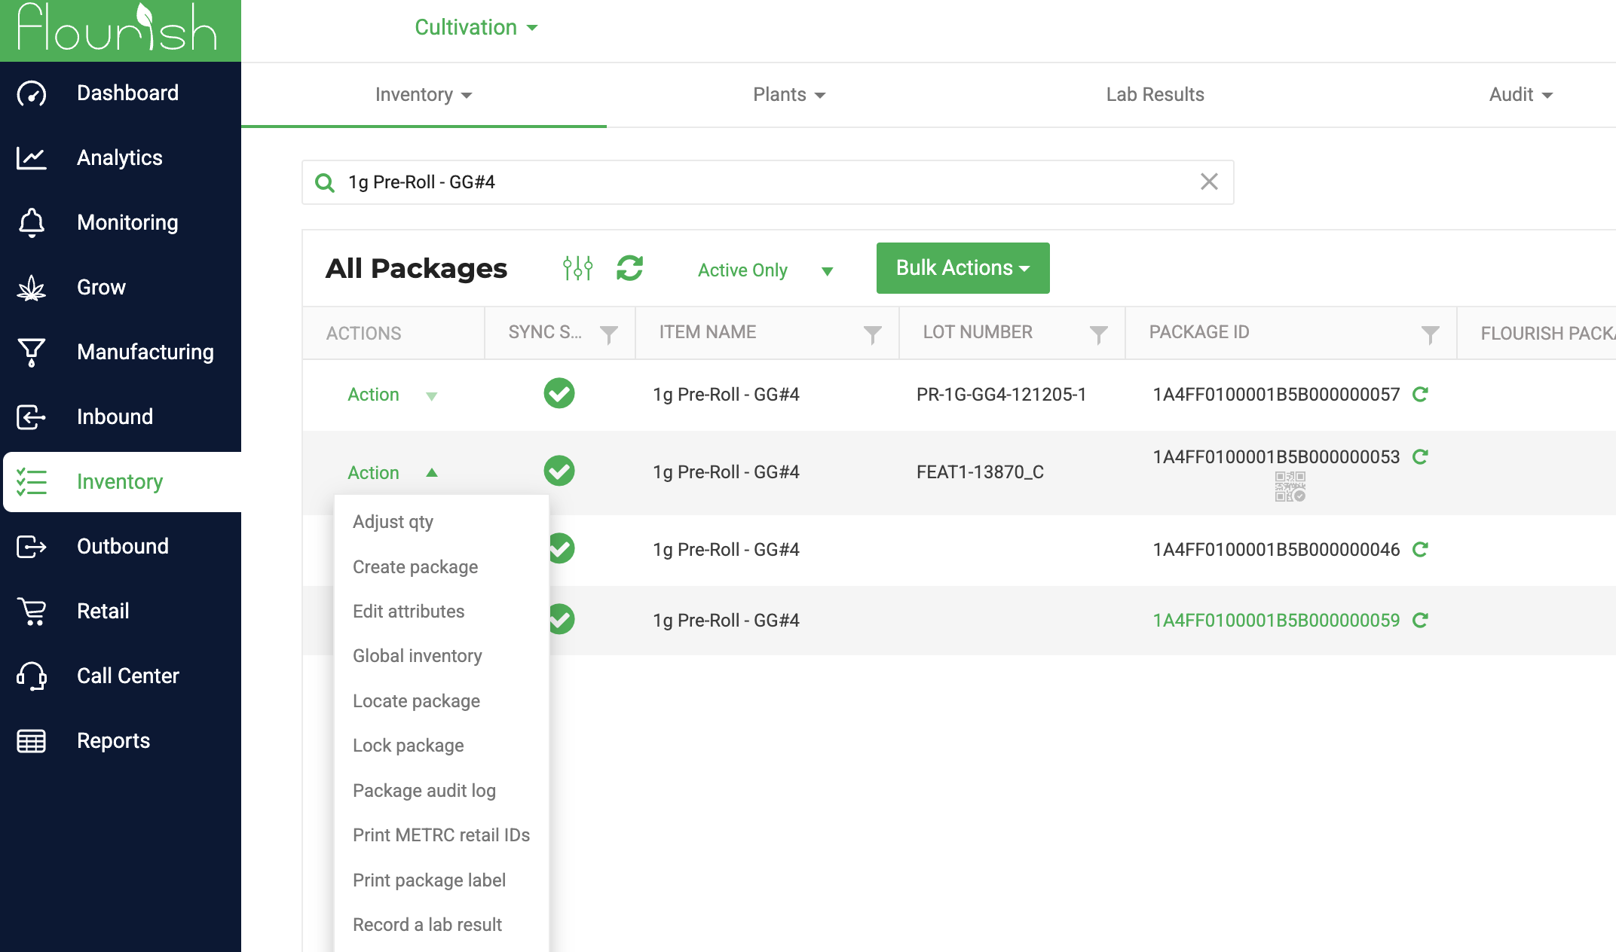Image resolution: width=1616 pixels, height=952 pixels.
Task: Click sync icon next to package ID ending 0057
Action: (x=1420, y=394)
